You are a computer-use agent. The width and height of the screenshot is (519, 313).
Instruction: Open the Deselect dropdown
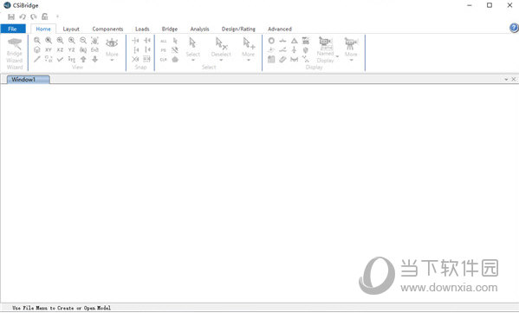click(x=221, y=49)
